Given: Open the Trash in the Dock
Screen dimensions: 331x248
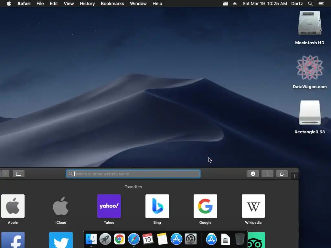Looking at the screenshot, I should coord(240,239).
